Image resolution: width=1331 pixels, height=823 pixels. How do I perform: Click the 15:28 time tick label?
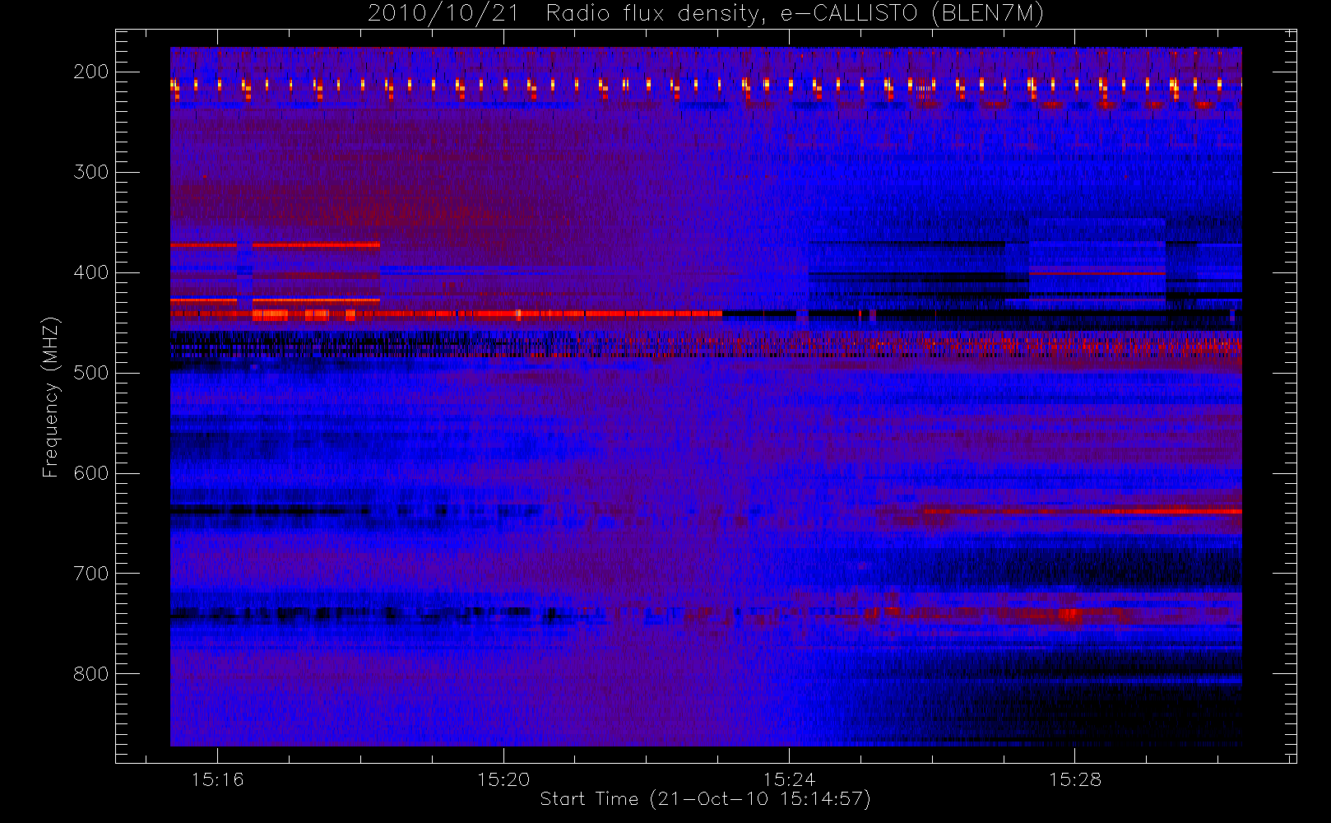pos(1074,779)
